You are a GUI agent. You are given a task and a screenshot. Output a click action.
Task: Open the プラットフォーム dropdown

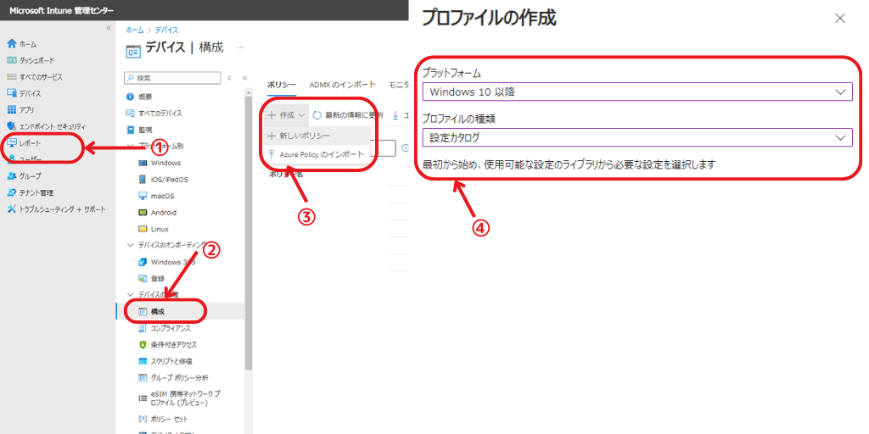636,92
